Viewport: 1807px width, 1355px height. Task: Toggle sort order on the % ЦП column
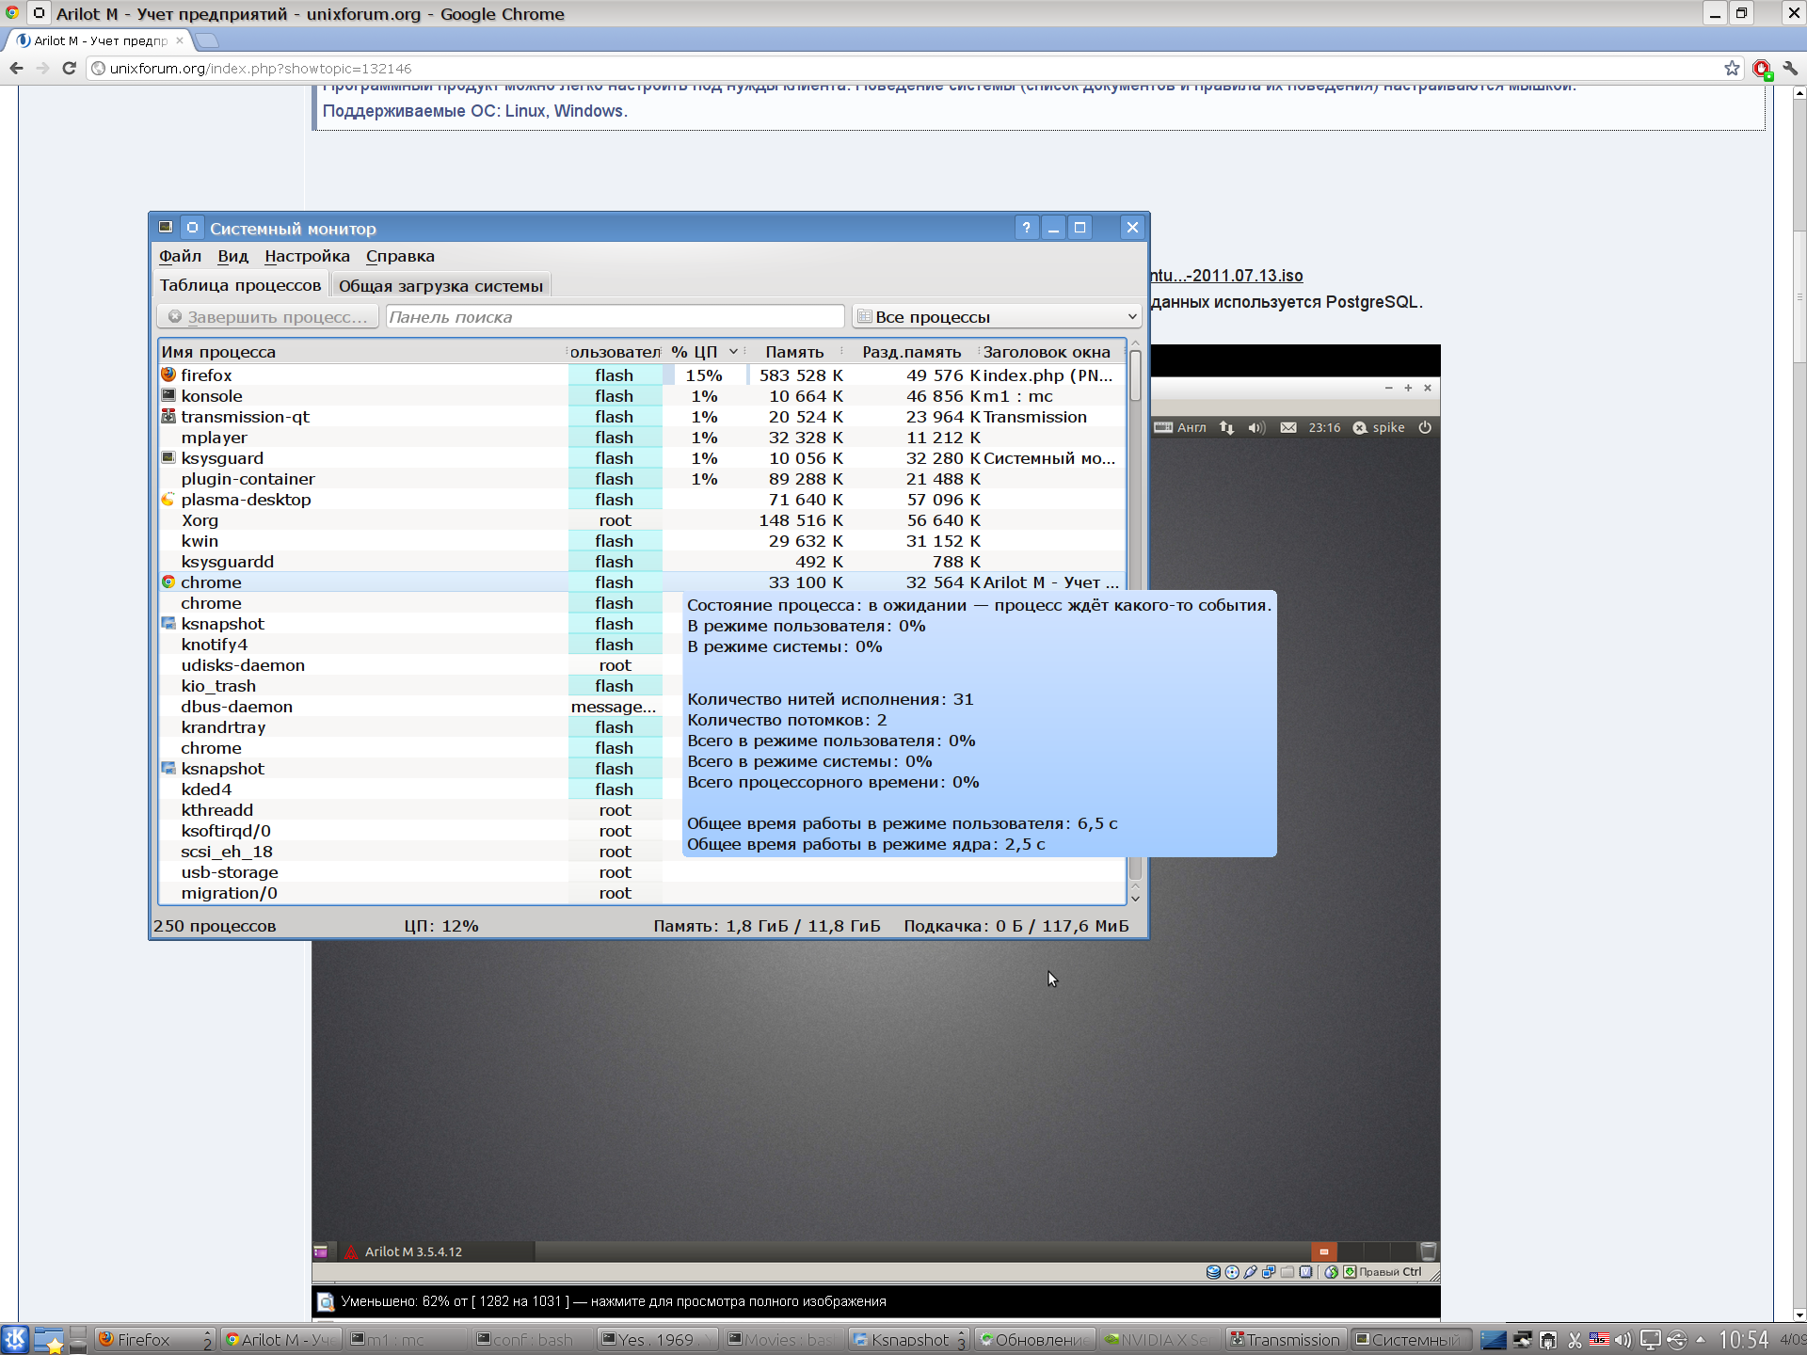[x=704, y=352]
